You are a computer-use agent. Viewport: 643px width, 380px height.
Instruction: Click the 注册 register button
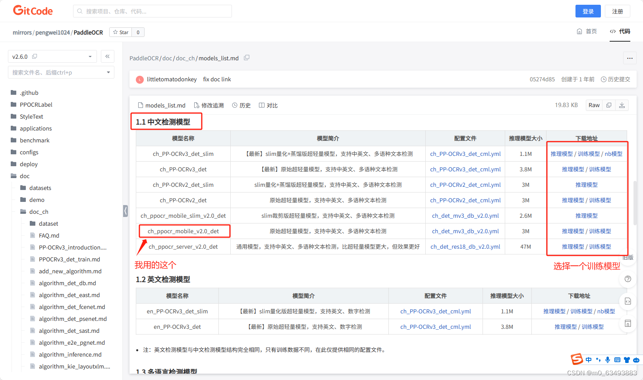[618, 11]
